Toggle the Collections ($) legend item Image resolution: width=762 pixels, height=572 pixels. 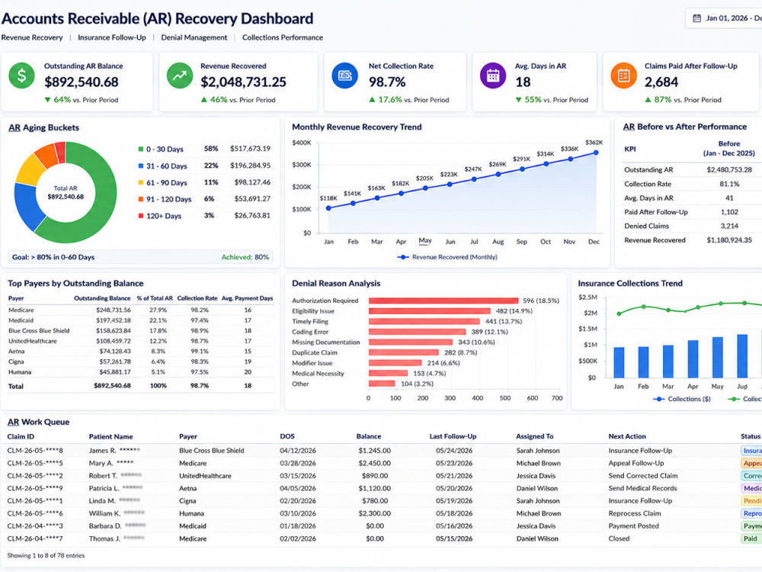click(x=682, y=399)
